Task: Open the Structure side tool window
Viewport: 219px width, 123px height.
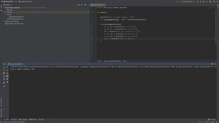Action: tap(1, 102)
